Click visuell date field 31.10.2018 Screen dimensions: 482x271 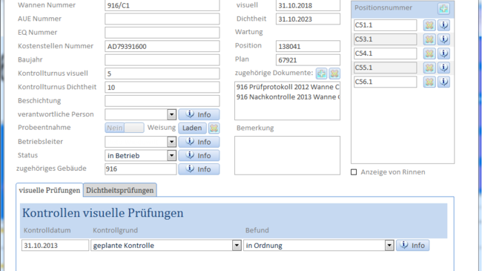(308, 5)
